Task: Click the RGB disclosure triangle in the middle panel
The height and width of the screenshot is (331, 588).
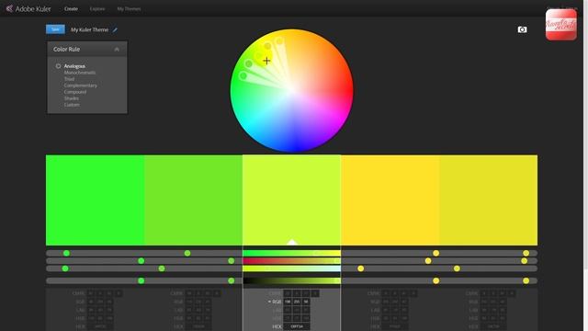Action: point(269,302)
